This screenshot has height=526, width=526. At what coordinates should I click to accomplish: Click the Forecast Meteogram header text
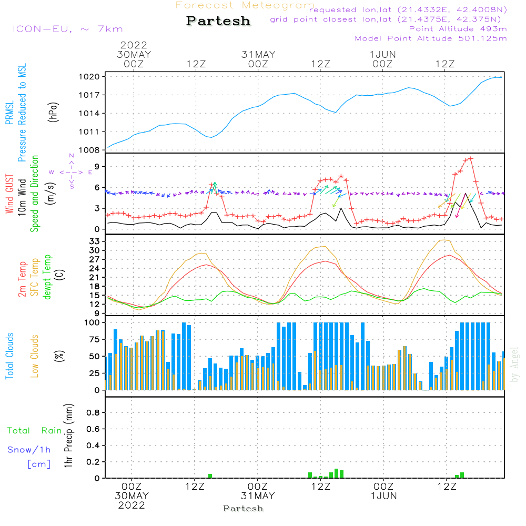click(x=245, y=5)
